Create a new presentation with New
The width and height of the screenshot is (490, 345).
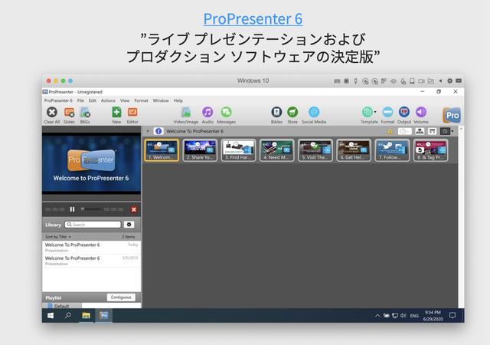pos(116,112)
